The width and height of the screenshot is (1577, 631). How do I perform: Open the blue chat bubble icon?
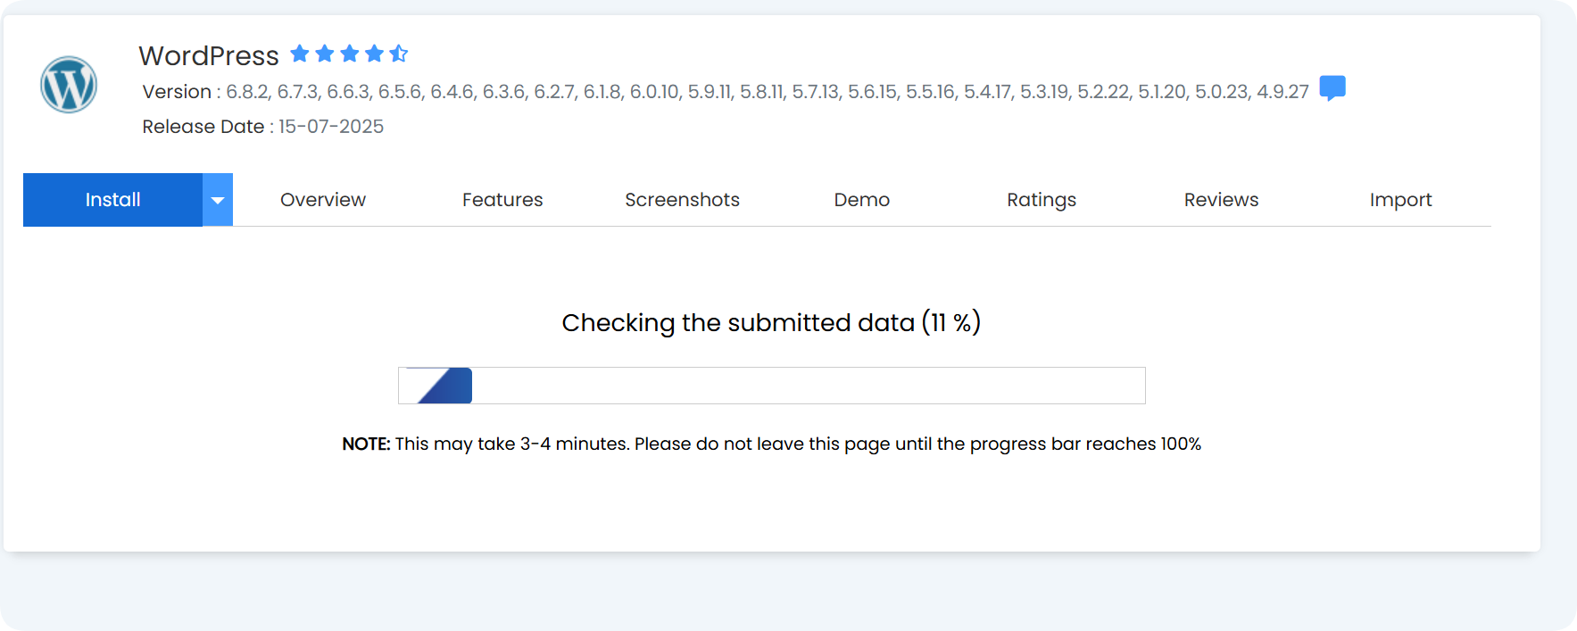1332,87
